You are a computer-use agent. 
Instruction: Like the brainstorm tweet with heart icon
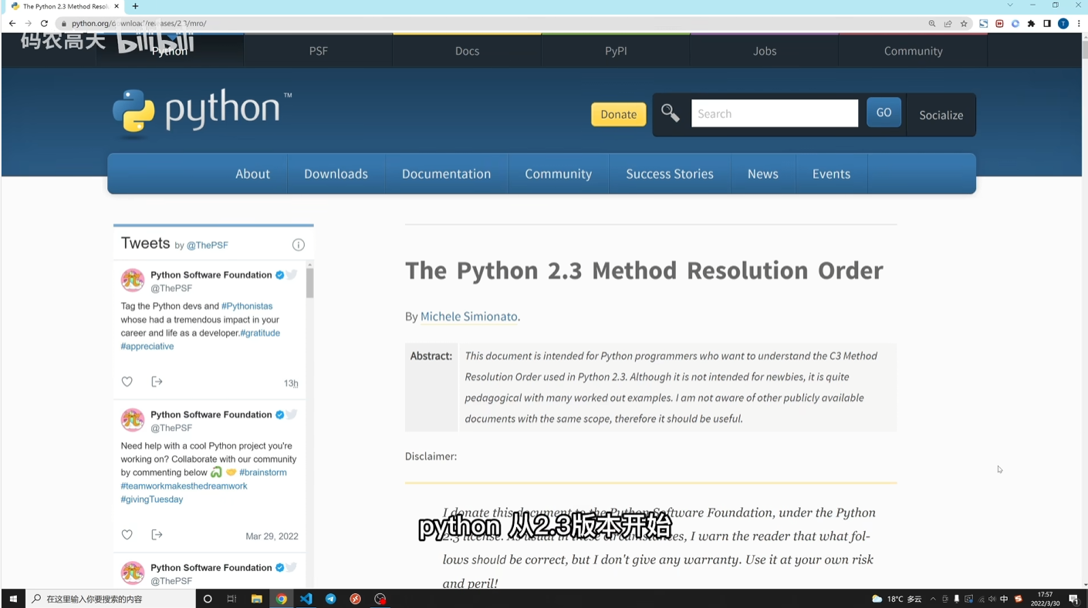pyautogui.click(x=127, y=535)
